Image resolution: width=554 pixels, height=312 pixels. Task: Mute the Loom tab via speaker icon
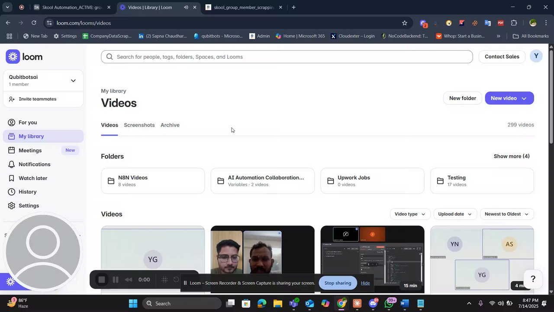tap(186, 7)
